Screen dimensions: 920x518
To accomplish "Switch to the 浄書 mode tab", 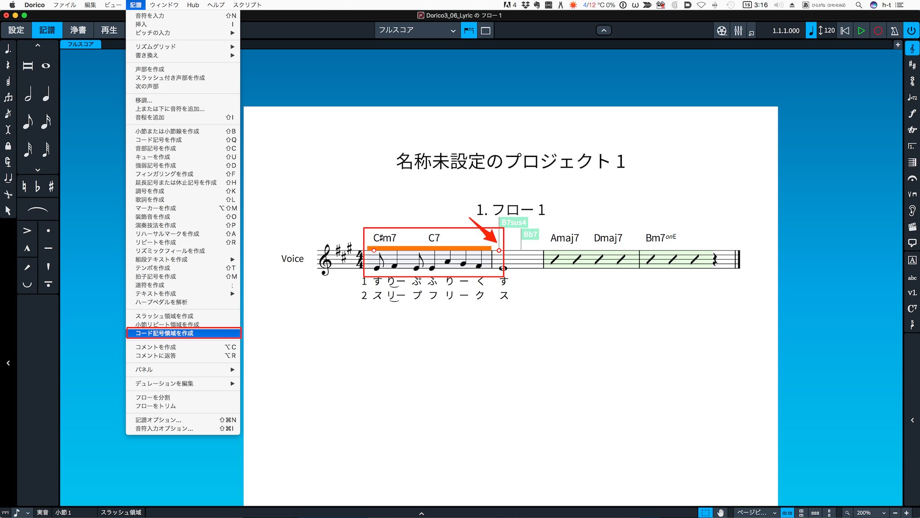I will [x=78, y=30].
